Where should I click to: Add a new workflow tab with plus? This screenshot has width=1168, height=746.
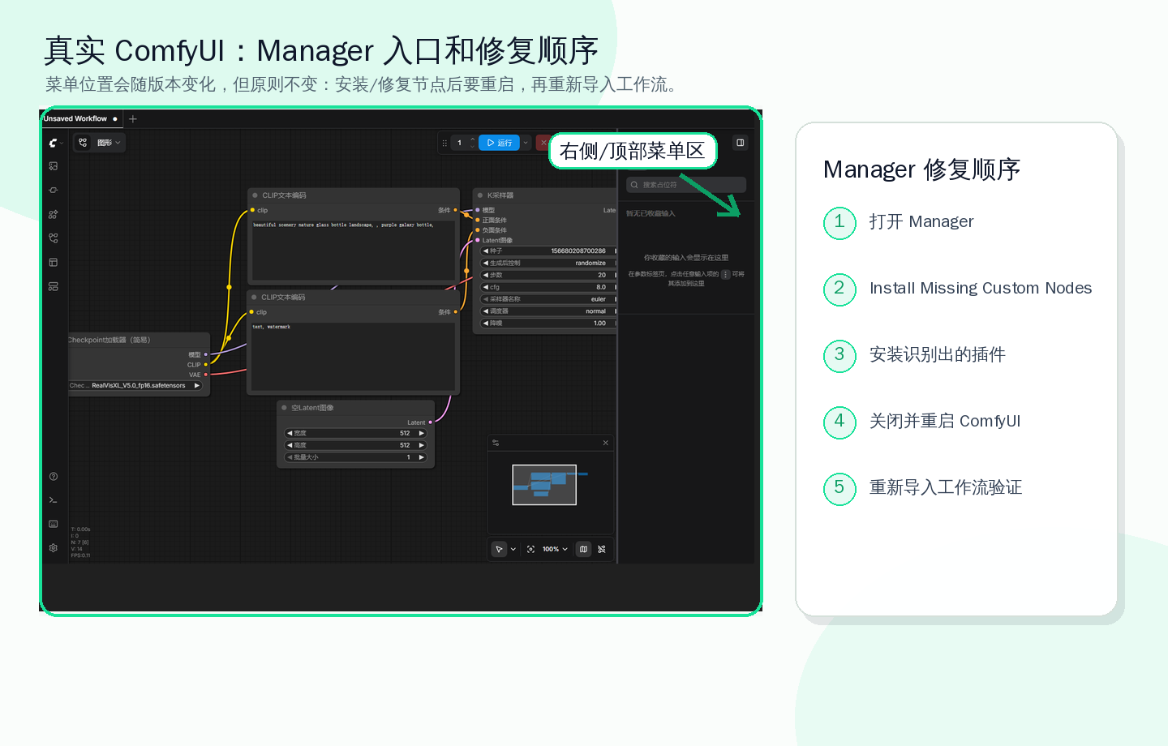pos(133,119)
